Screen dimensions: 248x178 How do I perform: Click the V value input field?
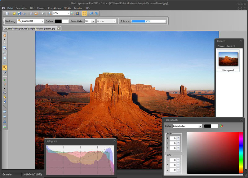point(173,170)
